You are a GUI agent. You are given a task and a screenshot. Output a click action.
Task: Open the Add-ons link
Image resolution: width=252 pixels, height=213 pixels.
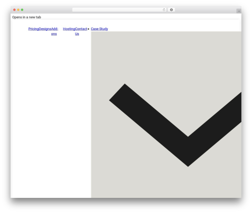54,31
